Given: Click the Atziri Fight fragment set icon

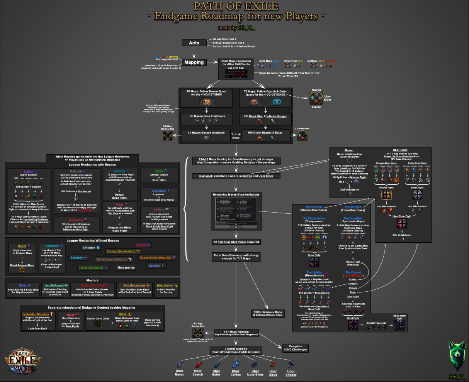Looking at the screenshot, I should coord(353,325).
